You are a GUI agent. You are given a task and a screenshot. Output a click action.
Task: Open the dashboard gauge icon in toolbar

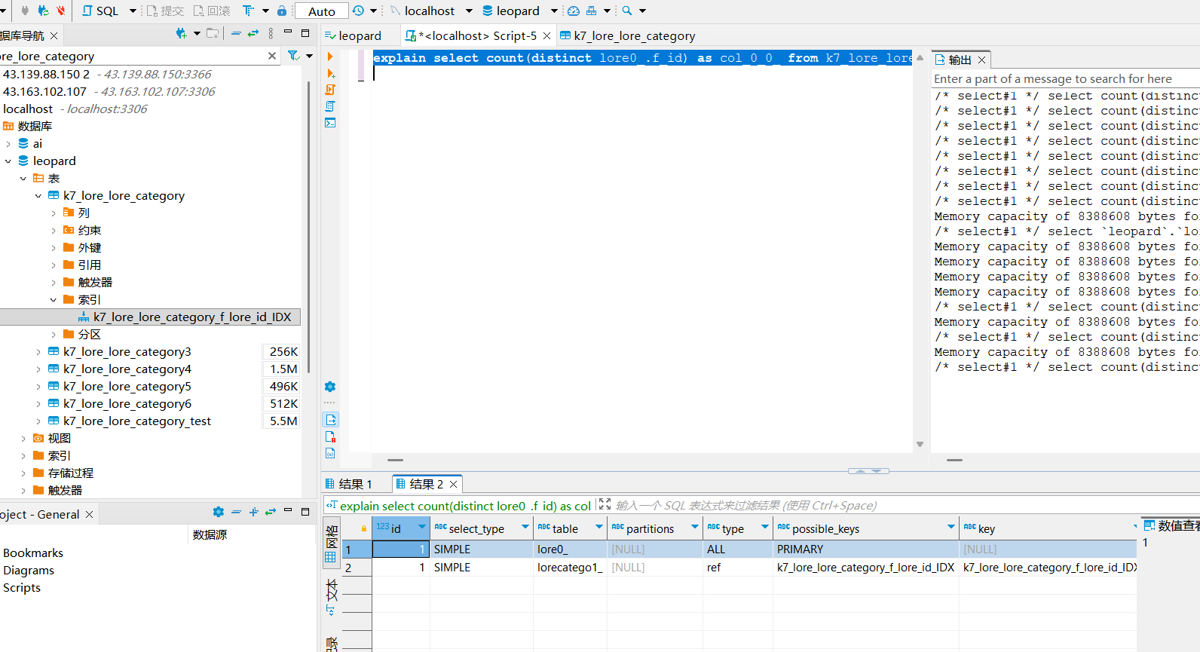click(574, 11)
